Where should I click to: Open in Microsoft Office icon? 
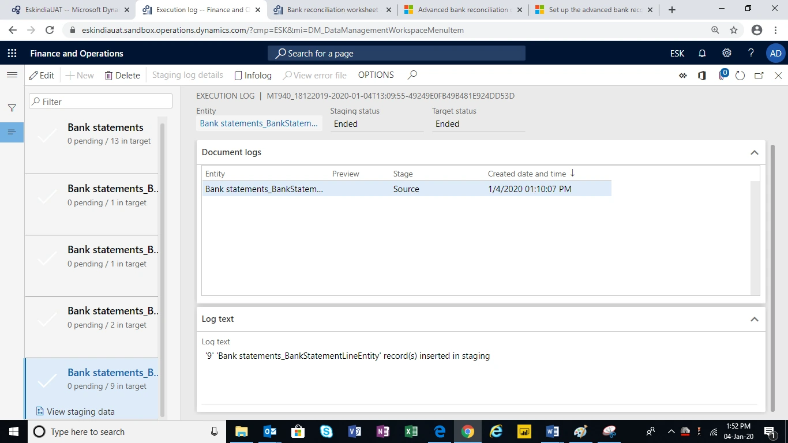pyautogui.click(x=702, y=75)
